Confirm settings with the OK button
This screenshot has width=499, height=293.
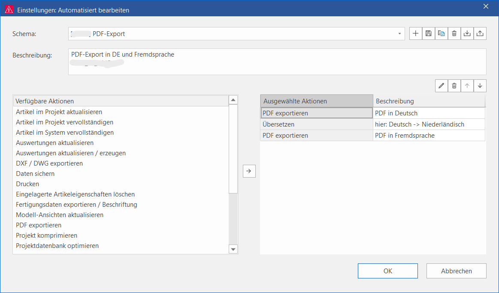[387, 271]
